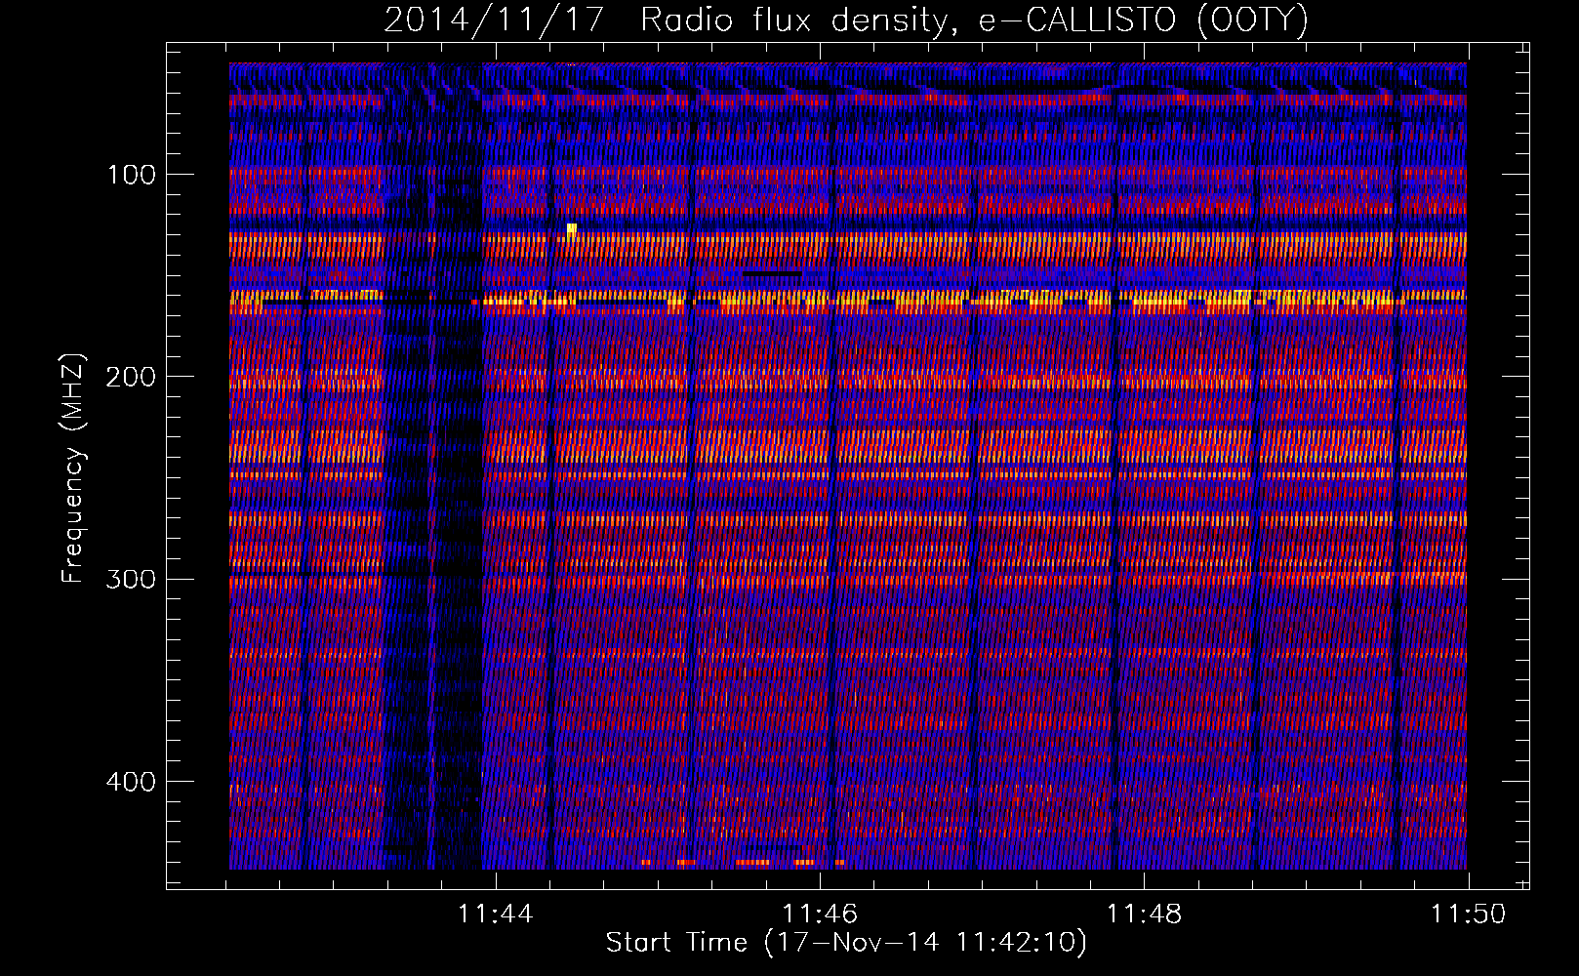Select the '100' frequency axis label
The image size is (1579, 976).
[132, 175]
